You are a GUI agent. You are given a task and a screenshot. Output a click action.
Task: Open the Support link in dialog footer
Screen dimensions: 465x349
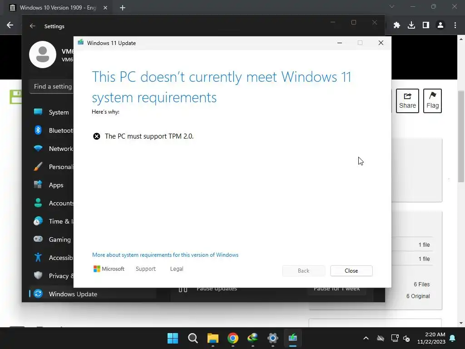point(146,269)
